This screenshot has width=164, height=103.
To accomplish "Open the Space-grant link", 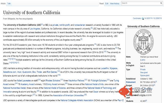I will pyautogui.click(x=145, y=75).
